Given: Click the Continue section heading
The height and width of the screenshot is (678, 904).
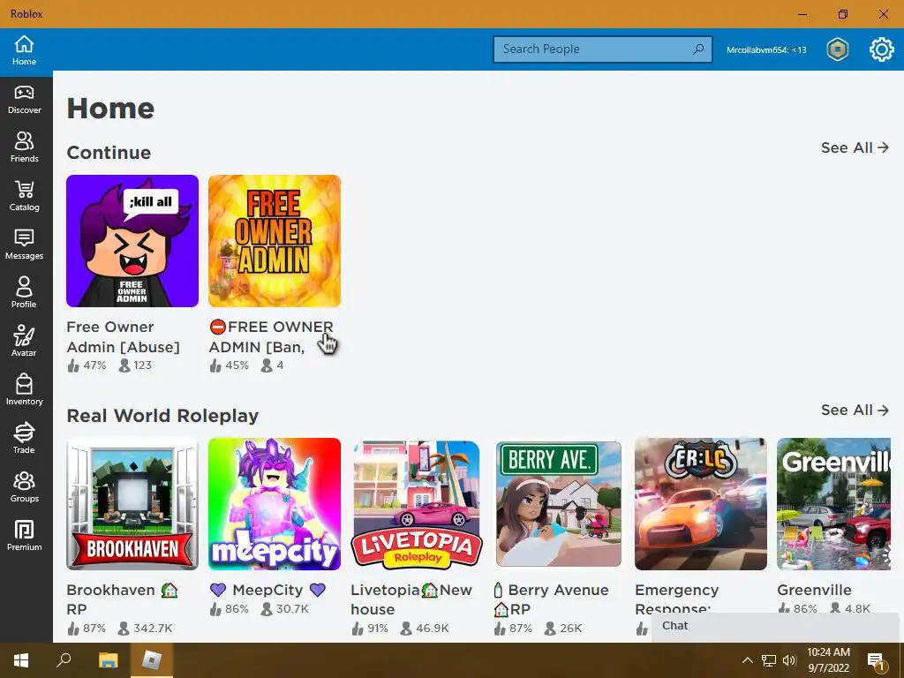Looking at the screenshot, I should coord(109,153).
